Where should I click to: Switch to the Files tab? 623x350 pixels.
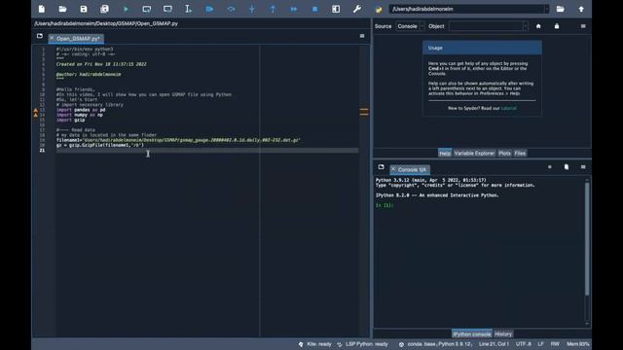[520, 154]
